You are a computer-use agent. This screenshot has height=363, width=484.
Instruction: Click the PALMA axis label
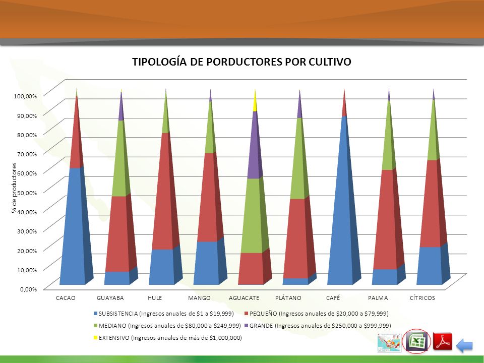point(378,298)
